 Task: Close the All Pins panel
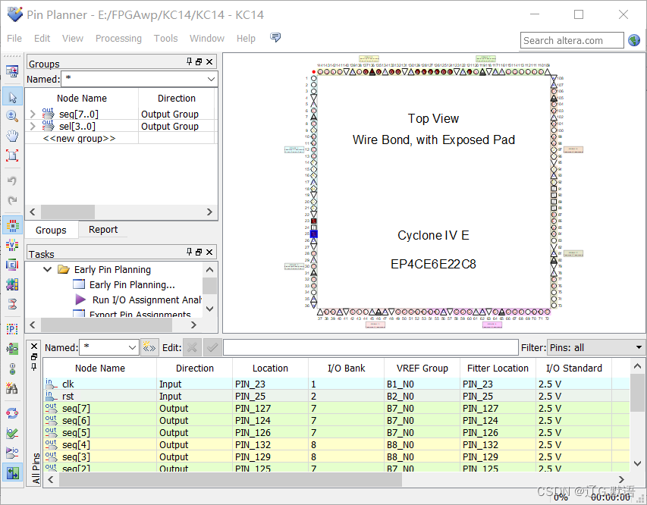[34, 347]
